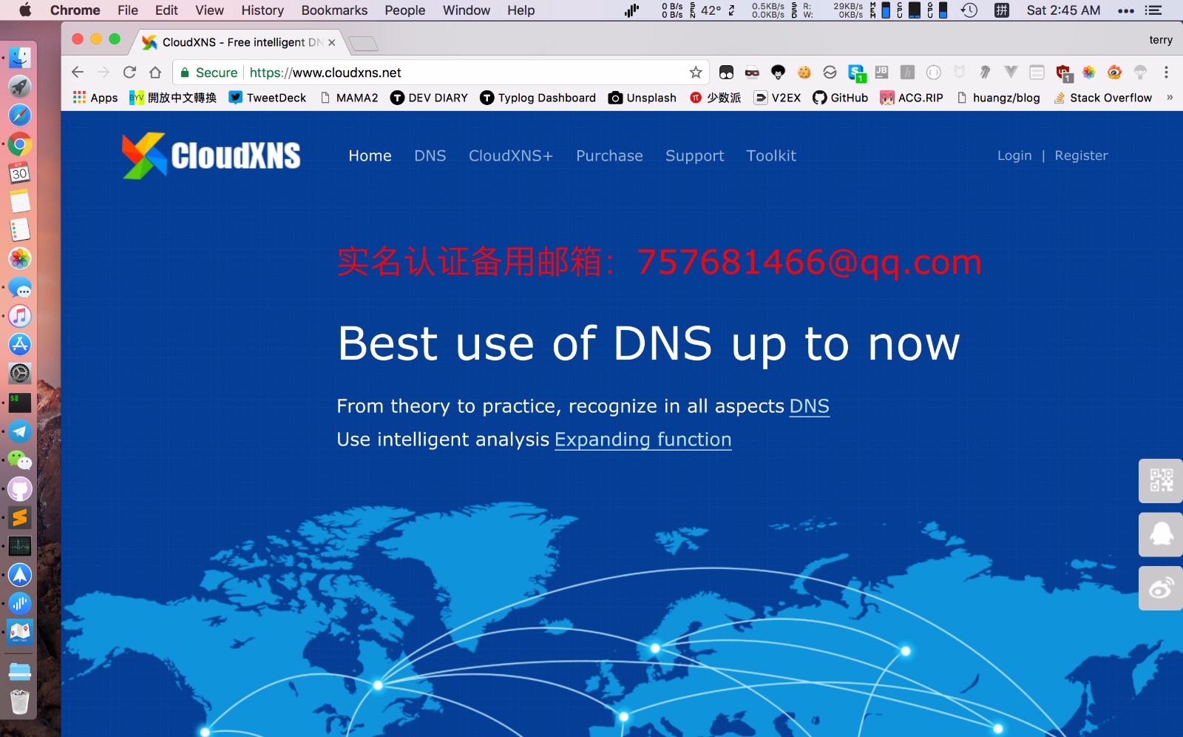Click the Register link

[1081, 155]
